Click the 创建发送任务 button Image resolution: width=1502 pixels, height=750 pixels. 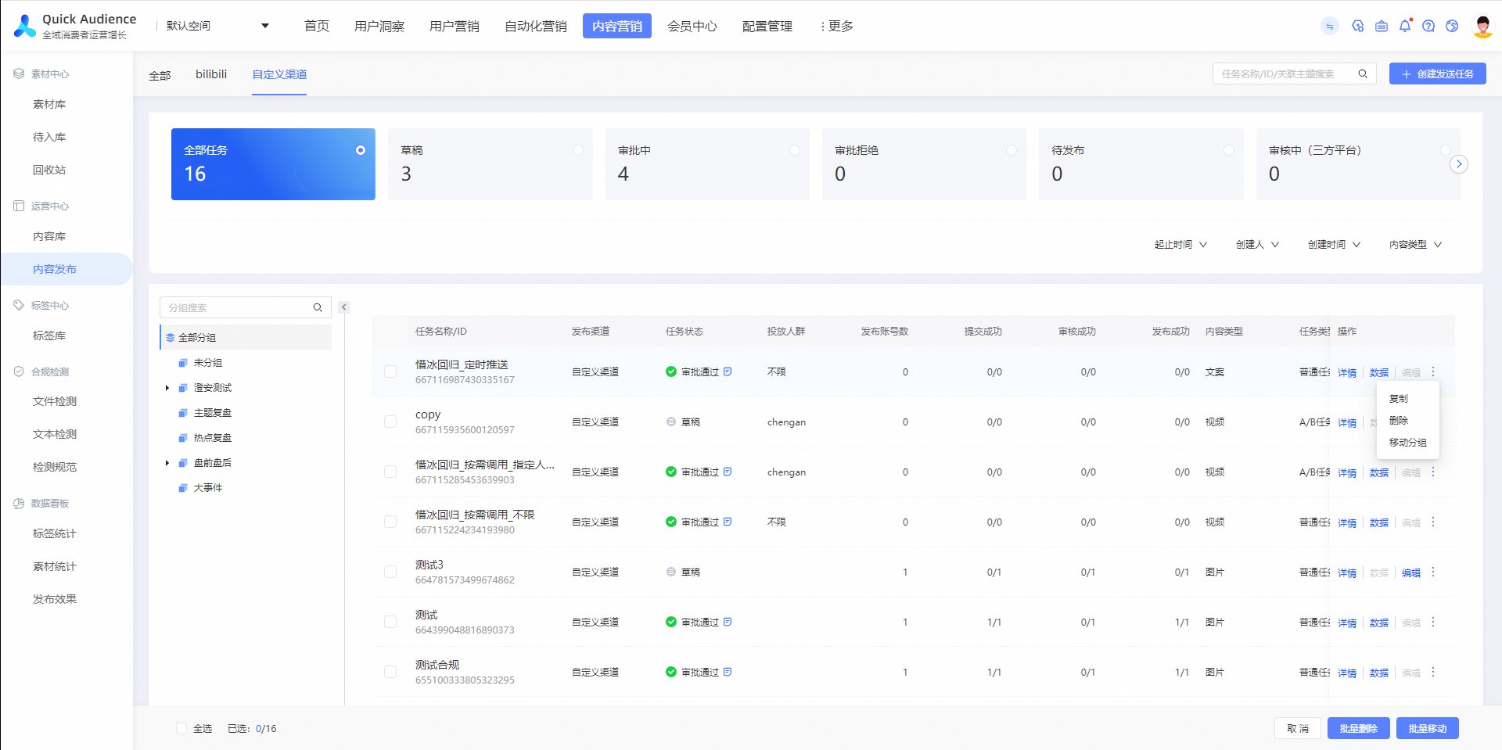[1437, 74]
